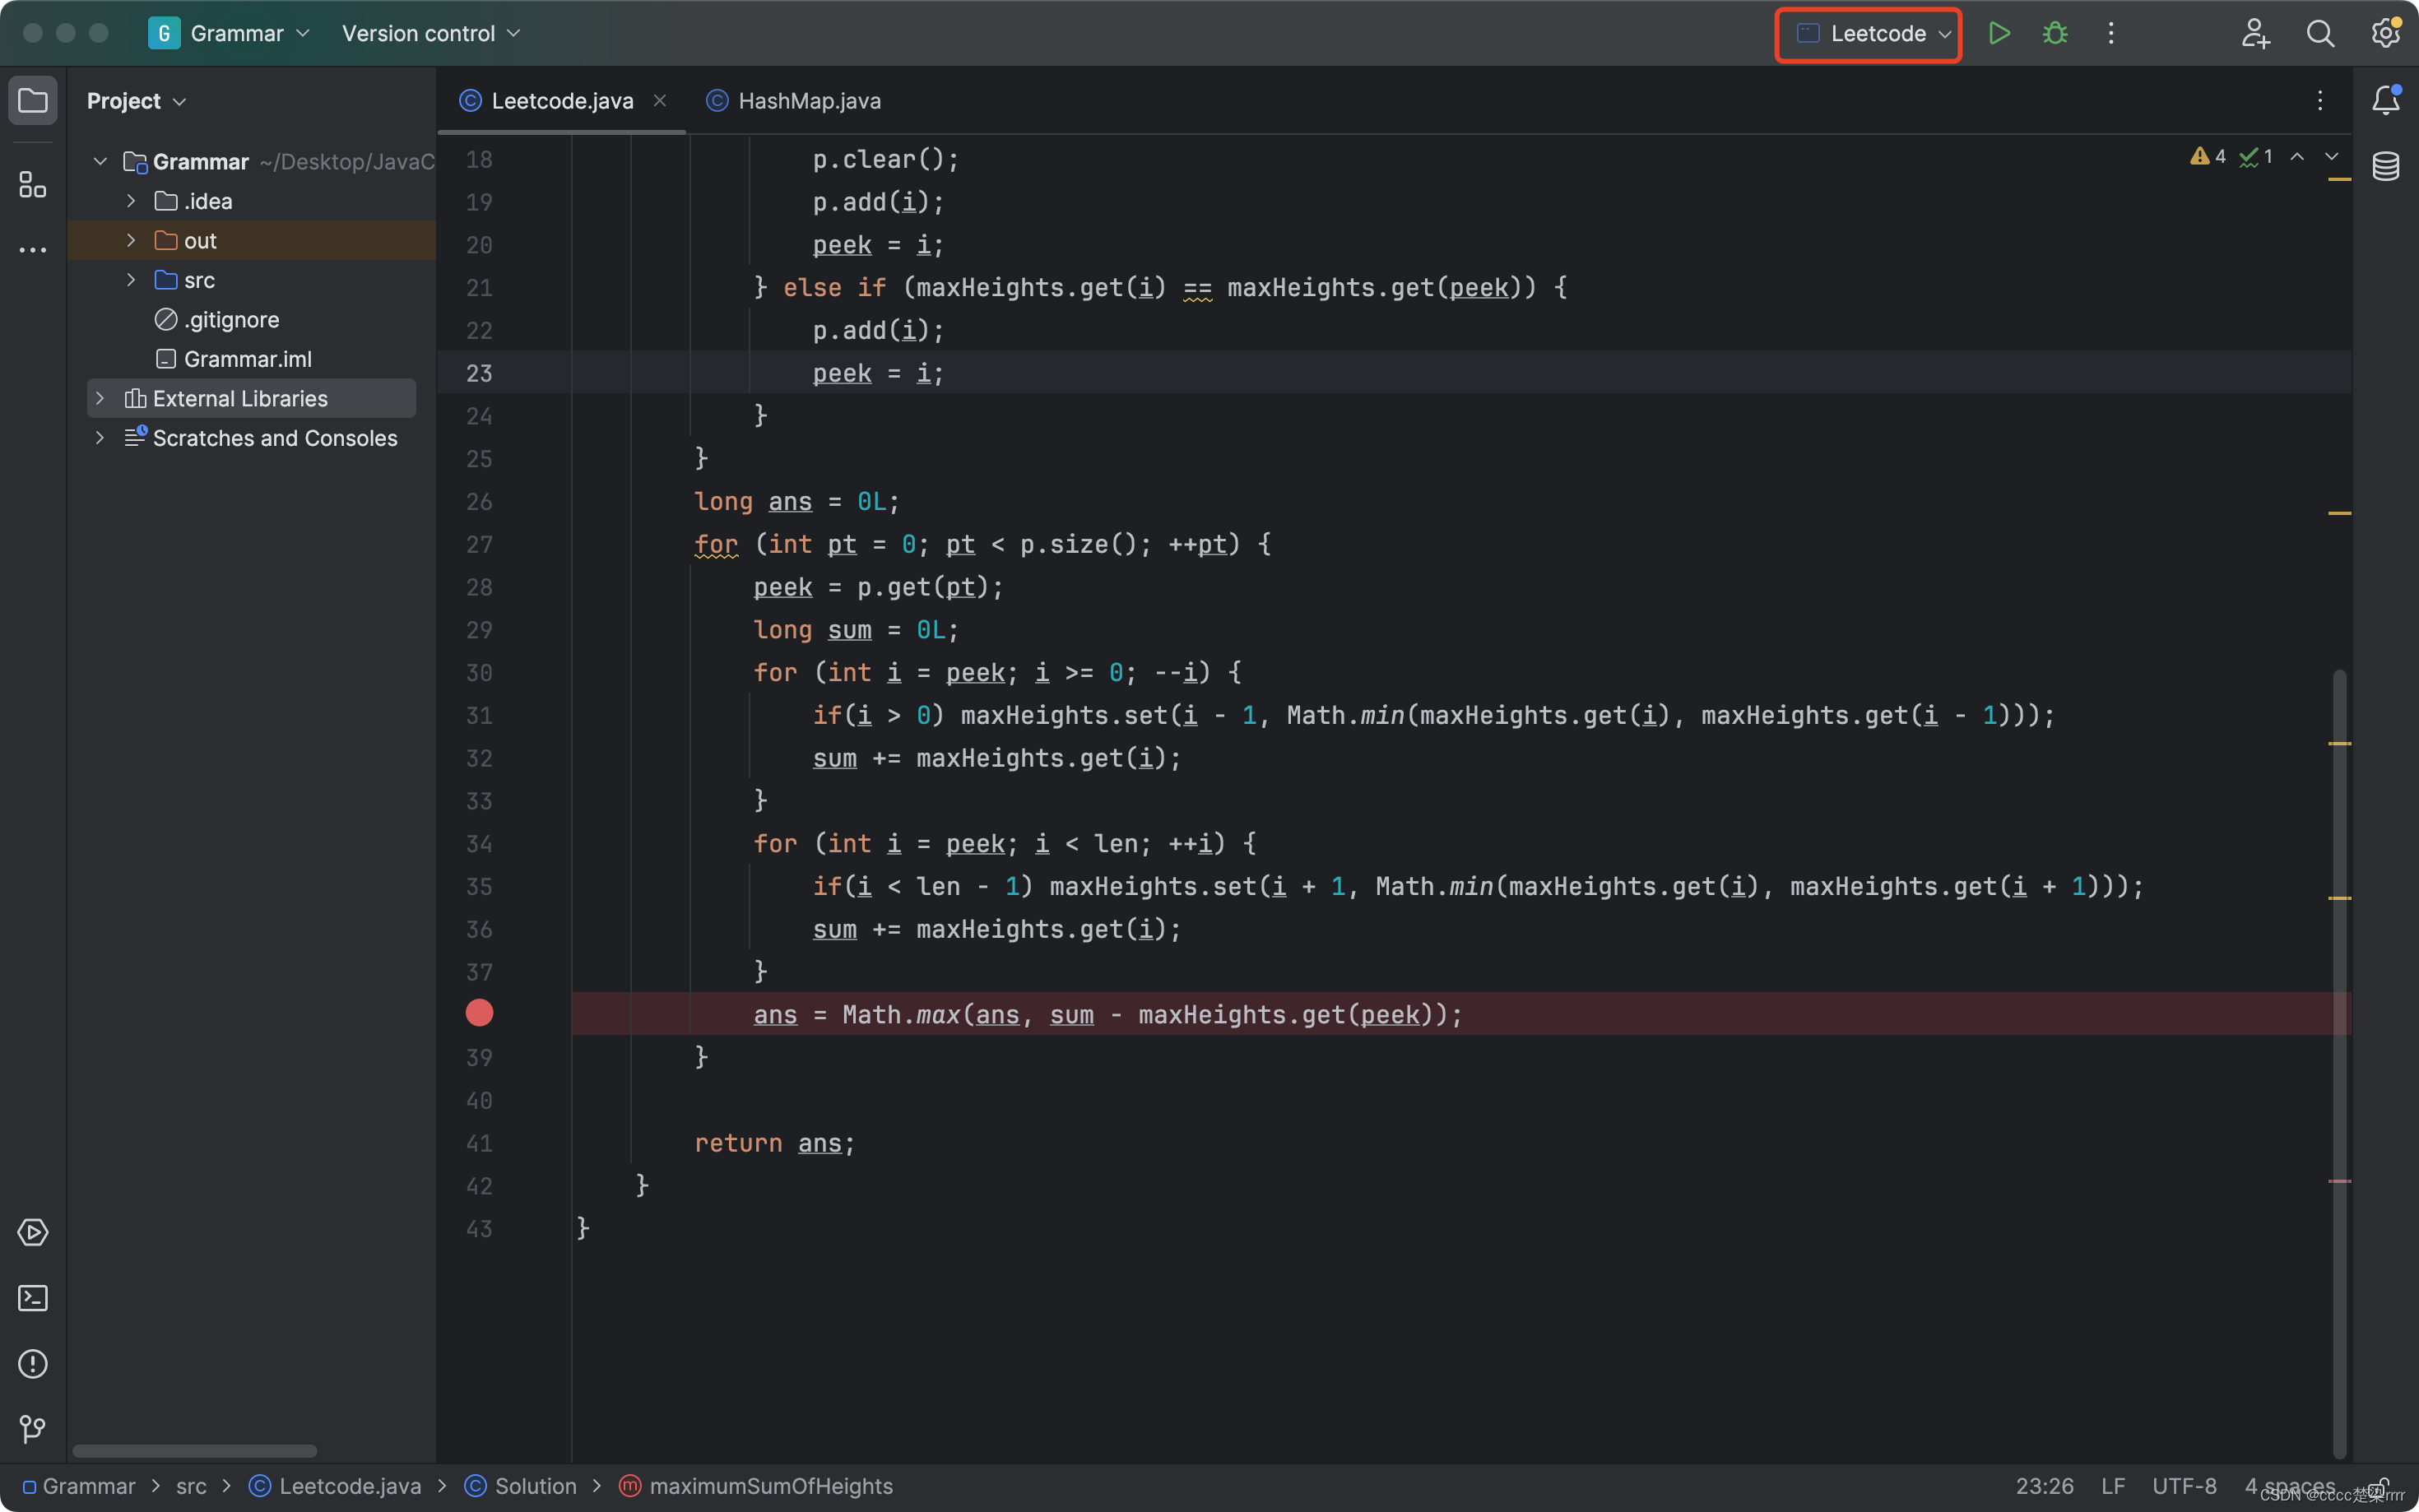
Task: Expand the .idea folder
Action: tap(131, 201)
